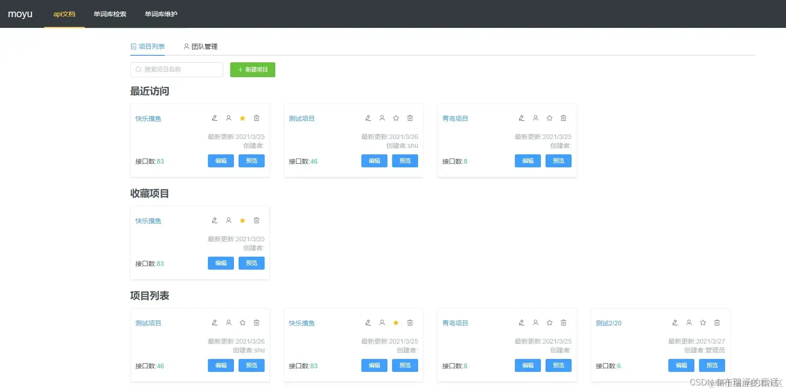Click pencil icon on 测试2/20 card
The width and height of the screenshot is (786, 391).
pos(675,323)
